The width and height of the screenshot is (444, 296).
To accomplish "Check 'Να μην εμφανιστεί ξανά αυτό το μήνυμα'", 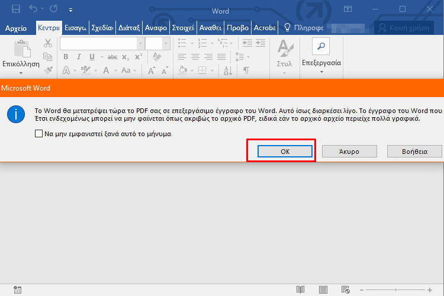I will [x=39, y=133].
